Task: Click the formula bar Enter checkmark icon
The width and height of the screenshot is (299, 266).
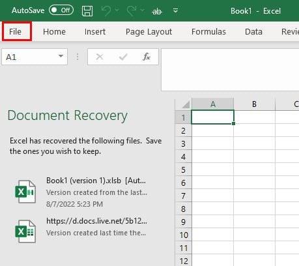Action: 123,57
